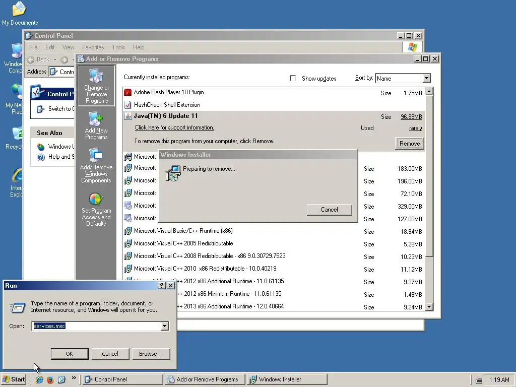Open Favorites menu in Control Panel
This screenshot has width=516, height=387.
click(x=93, y=47)
